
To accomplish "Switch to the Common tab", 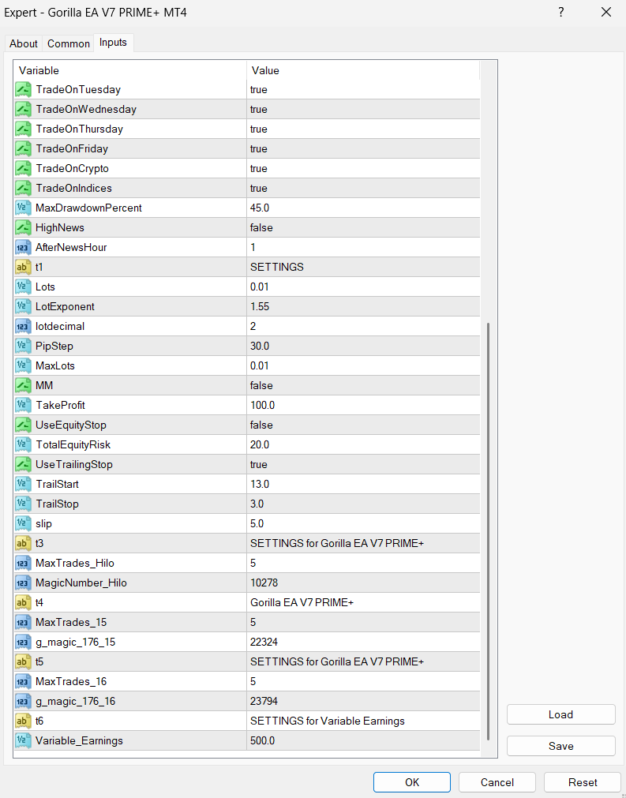I will [x=69, y=44].
